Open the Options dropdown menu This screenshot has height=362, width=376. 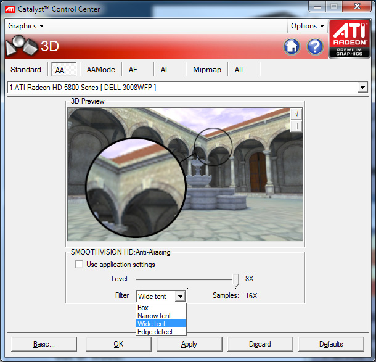click(307, 26)
